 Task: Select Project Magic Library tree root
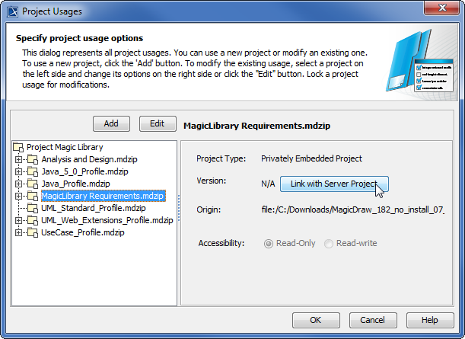click(x=65, y=147)
